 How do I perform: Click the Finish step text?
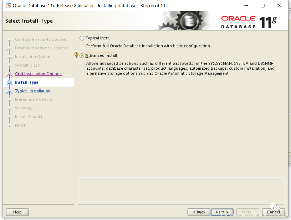coord(21,125)
